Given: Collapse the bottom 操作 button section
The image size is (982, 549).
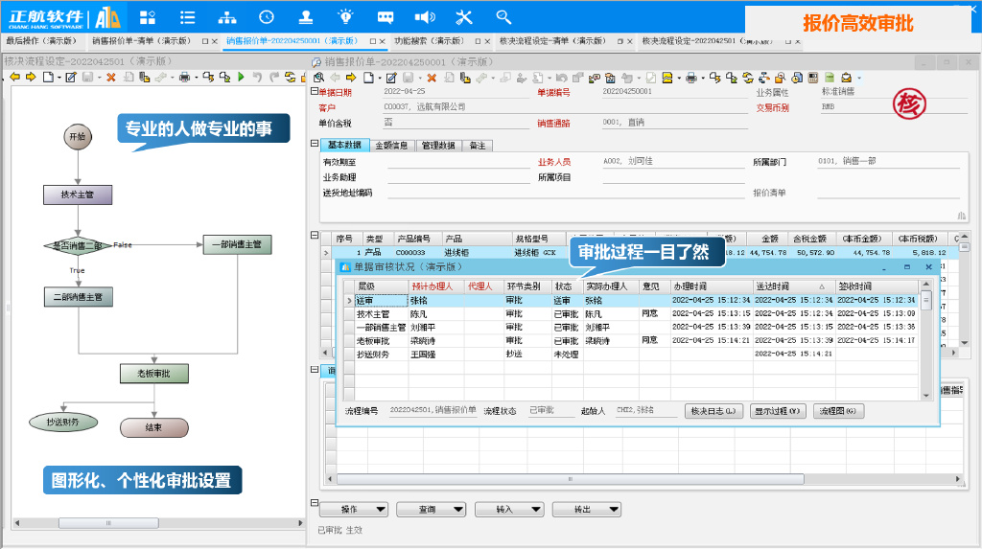Looking at the screenshot, I should click(x=315, y=502).
